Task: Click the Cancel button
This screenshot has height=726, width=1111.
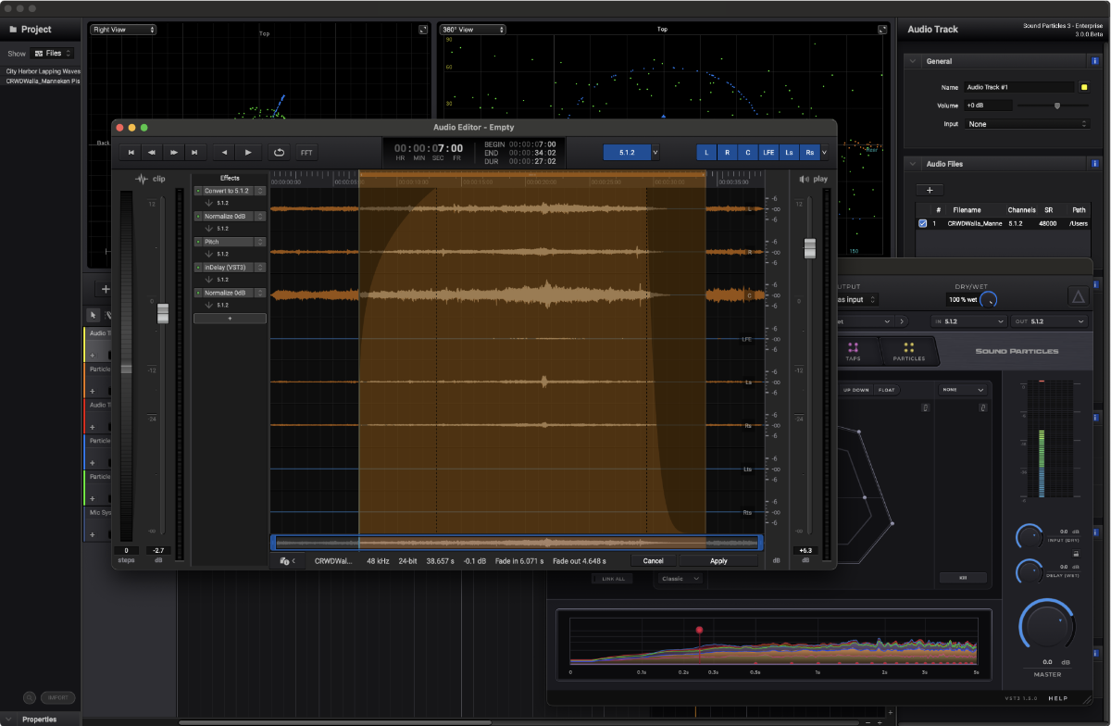Action: click(x=654, y=560)
